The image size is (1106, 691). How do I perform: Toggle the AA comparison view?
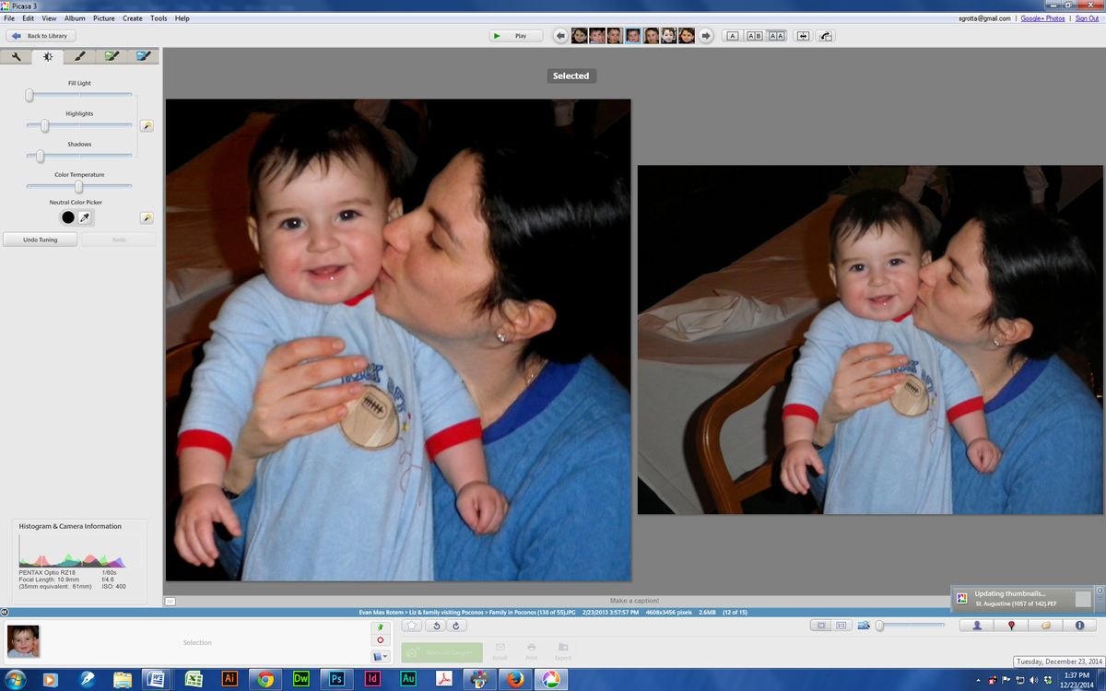[x=777, y=35]
